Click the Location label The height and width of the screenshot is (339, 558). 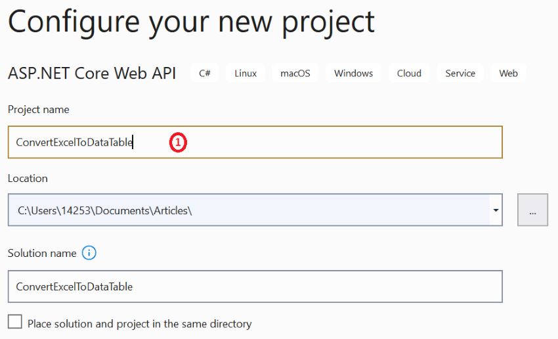28,179
